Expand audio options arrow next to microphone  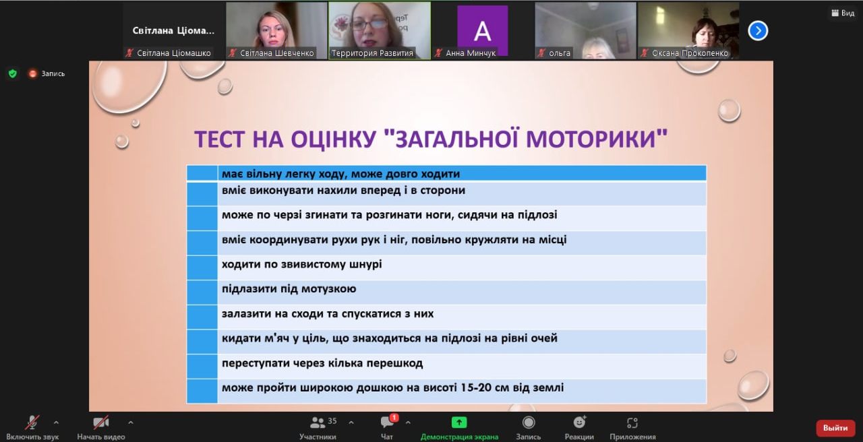pos(56,422)
